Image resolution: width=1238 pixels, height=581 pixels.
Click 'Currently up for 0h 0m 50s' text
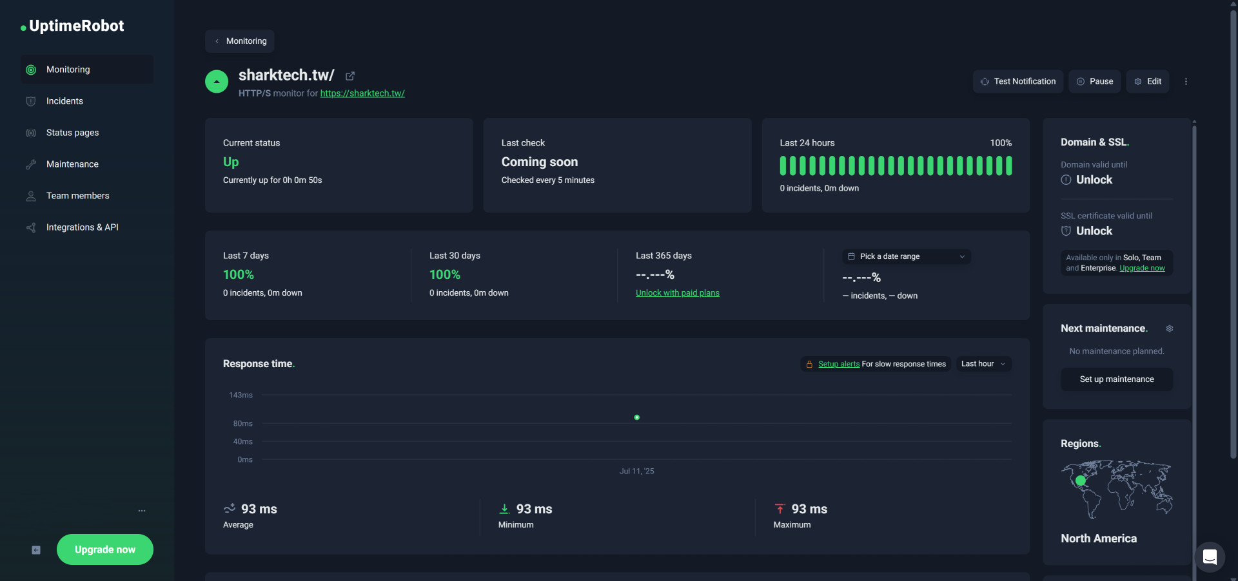pos(272,180)
